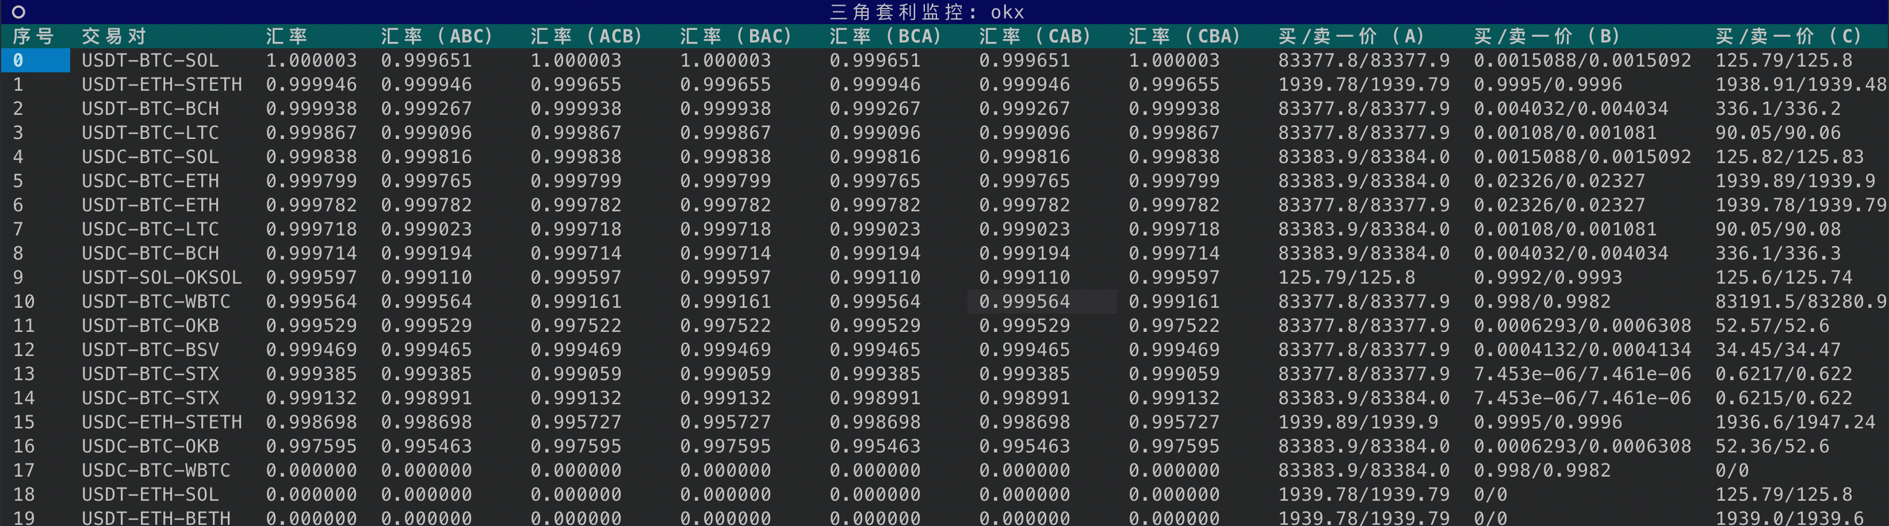Select the USDT-ETH-SOL trading pair
The image size is (1889, 526).
(x=150, y=494)
